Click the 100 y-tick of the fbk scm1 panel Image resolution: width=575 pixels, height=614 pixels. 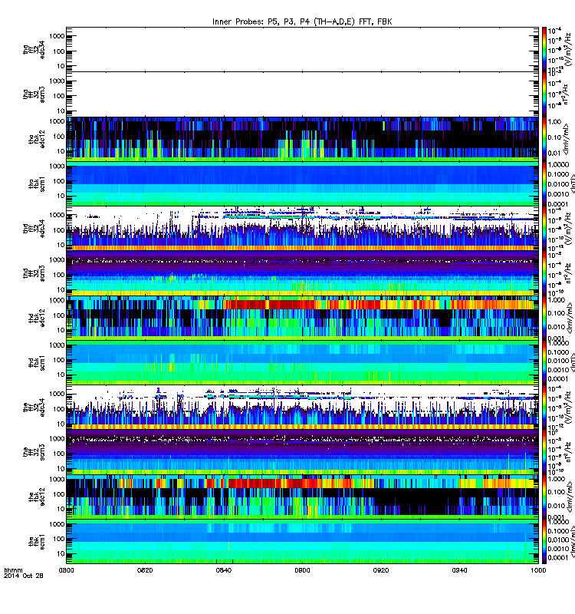[x=59, y=539]
